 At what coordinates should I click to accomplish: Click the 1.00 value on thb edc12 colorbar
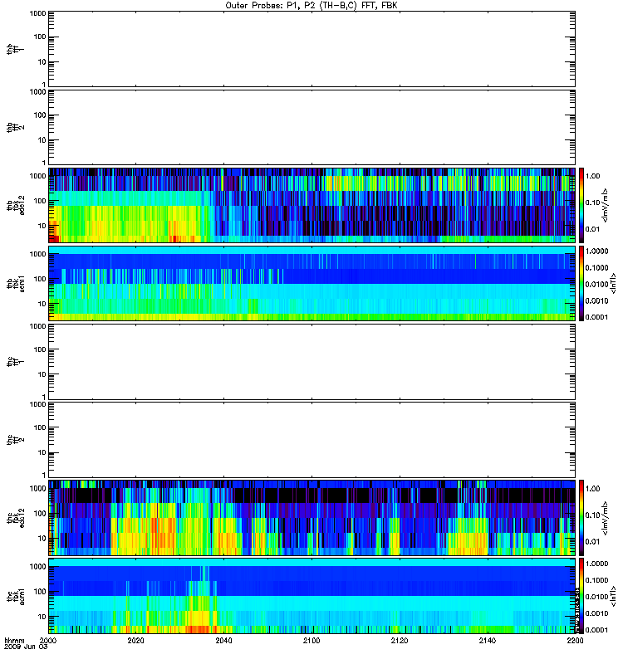coord(592,176)
